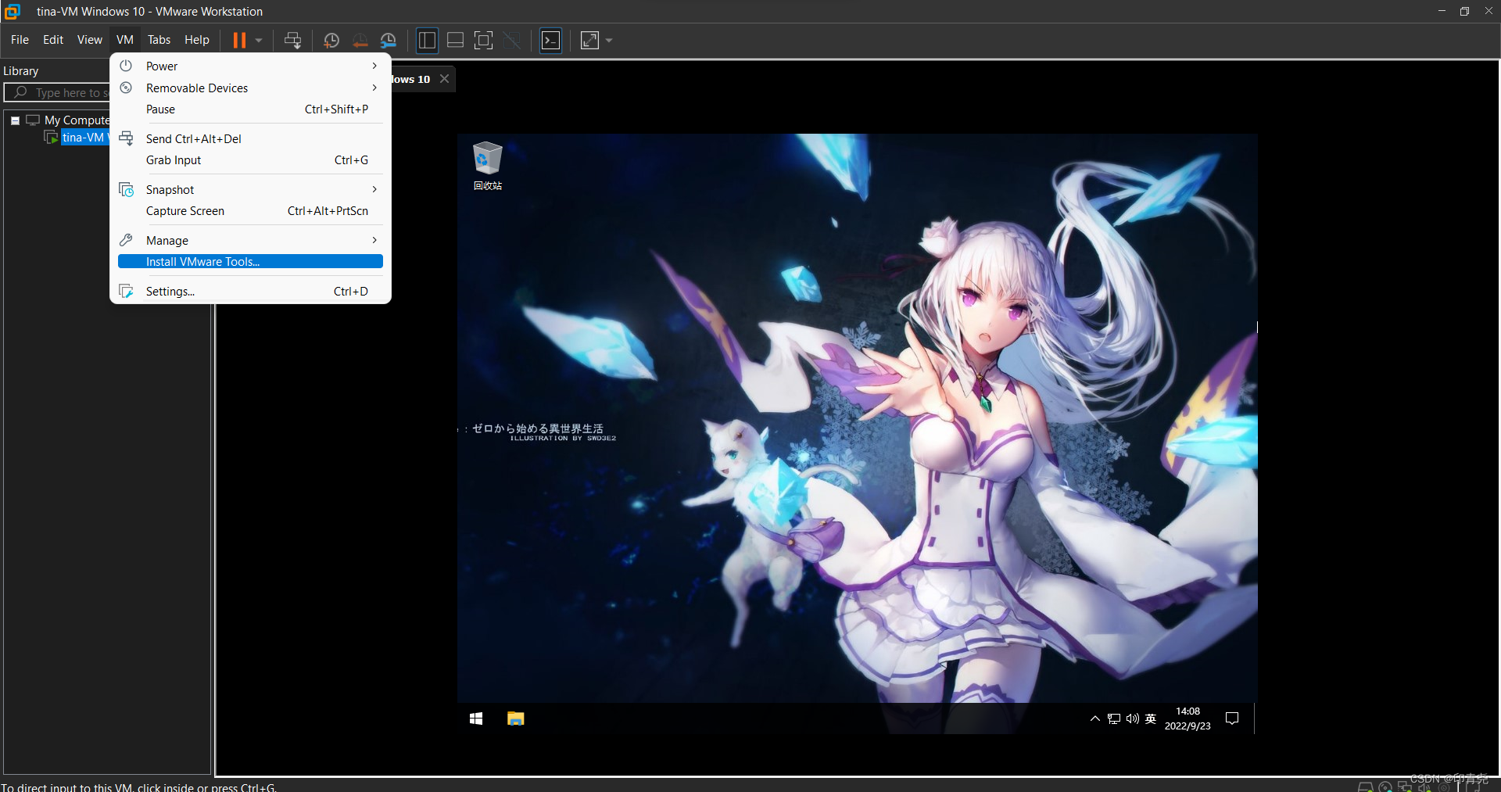Click the guest volume speaker icon
Screen dimensions: 1501x792
point(1132,719)
